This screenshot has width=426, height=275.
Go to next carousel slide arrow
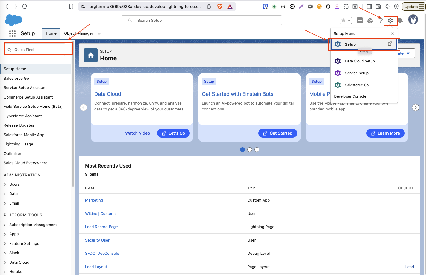(415, 107)
